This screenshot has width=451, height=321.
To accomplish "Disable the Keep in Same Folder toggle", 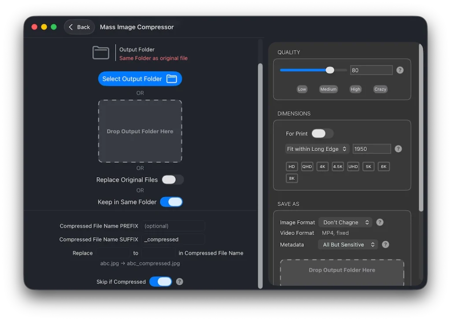I will coord(171,202).
